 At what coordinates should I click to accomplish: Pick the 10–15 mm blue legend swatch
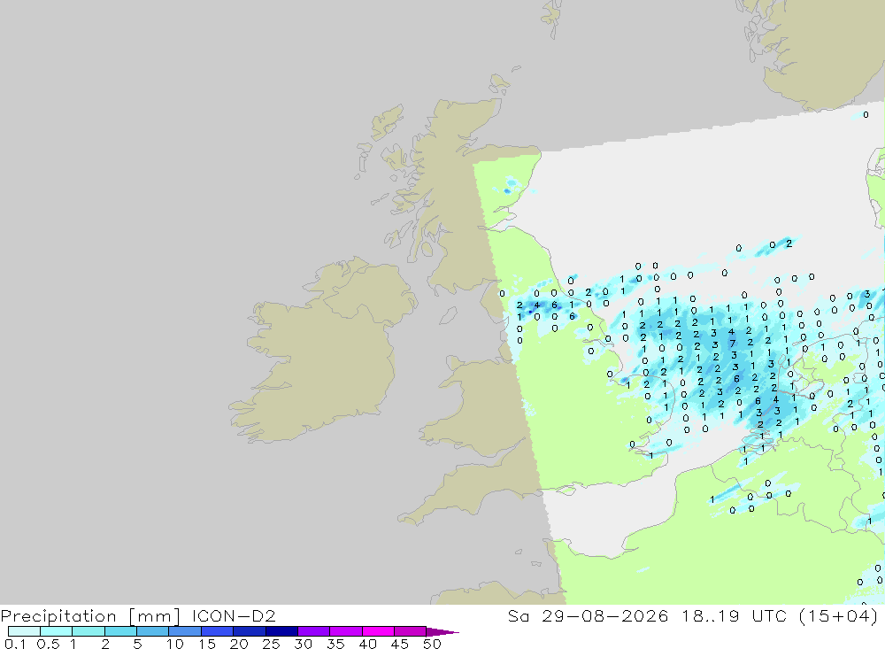click(185, 631)
